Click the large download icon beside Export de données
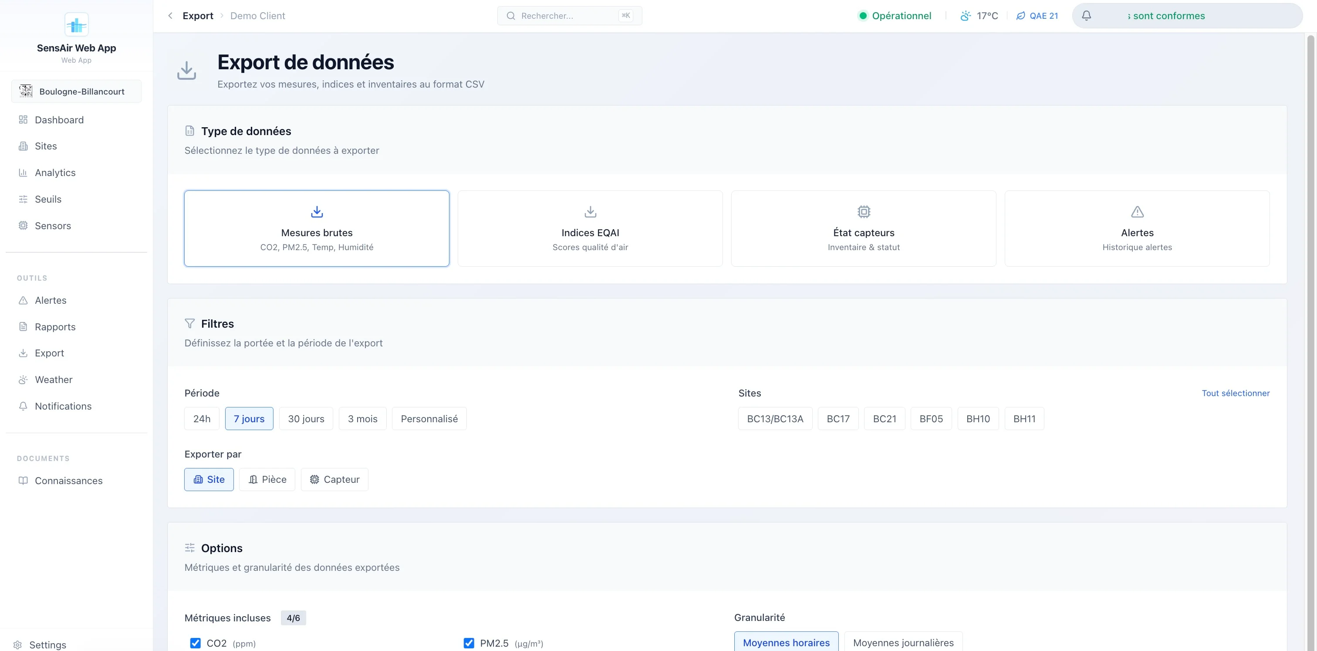 pos(186,71)
